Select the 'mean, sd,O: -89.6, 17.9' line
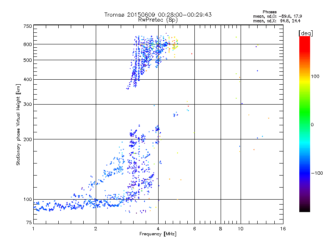 [277, 16]
